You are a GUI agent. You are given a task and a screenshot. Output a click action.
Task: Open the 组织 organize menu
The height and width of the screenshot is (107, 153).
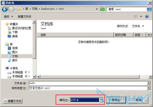click(8, 17)
